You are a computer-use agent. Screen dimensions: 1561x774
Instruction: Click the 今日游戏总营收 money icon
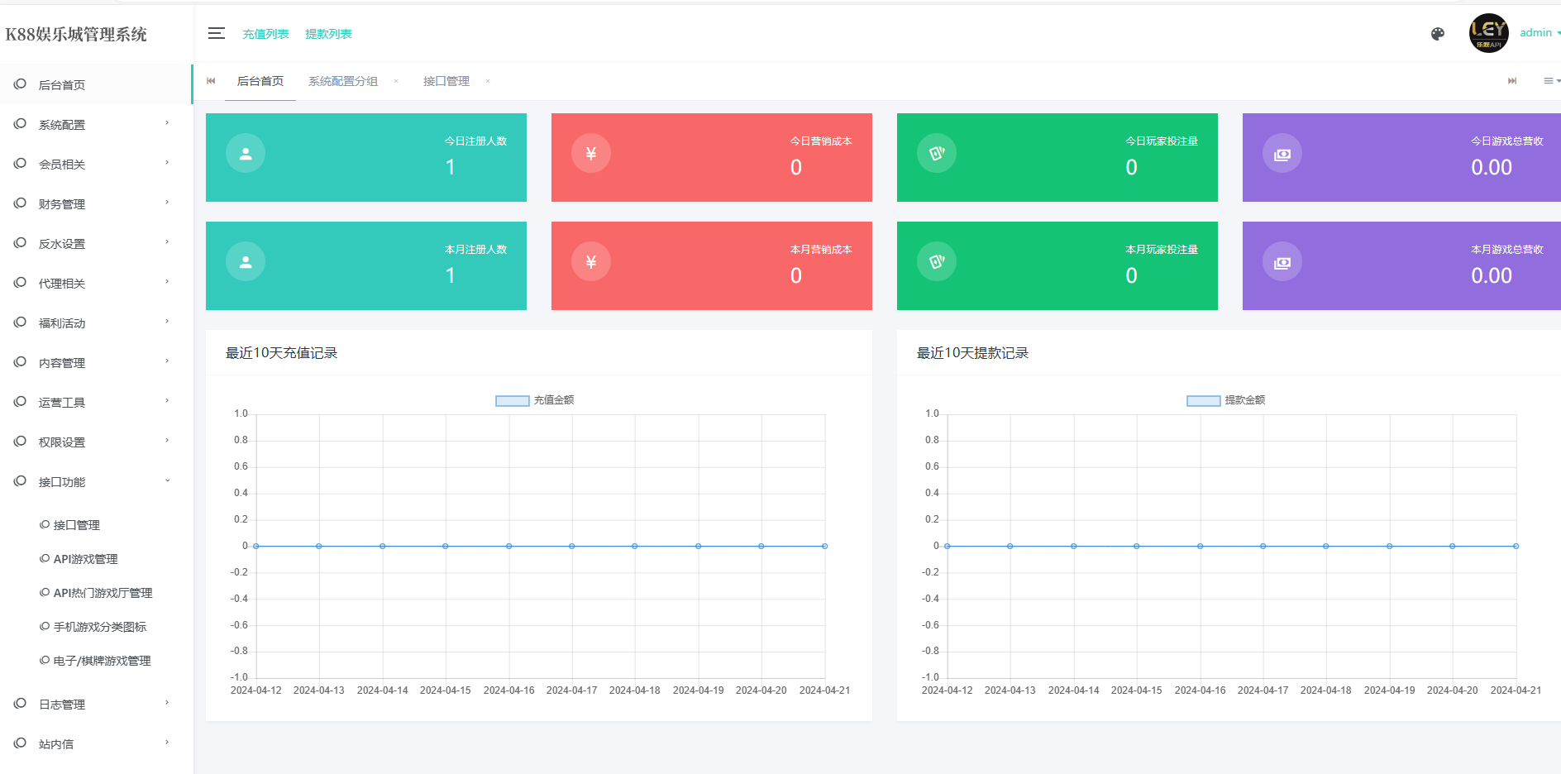point(1282,153)
